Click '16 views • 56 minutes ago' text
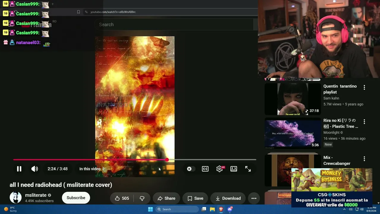 pyautogui.click(x=344, y=139)
